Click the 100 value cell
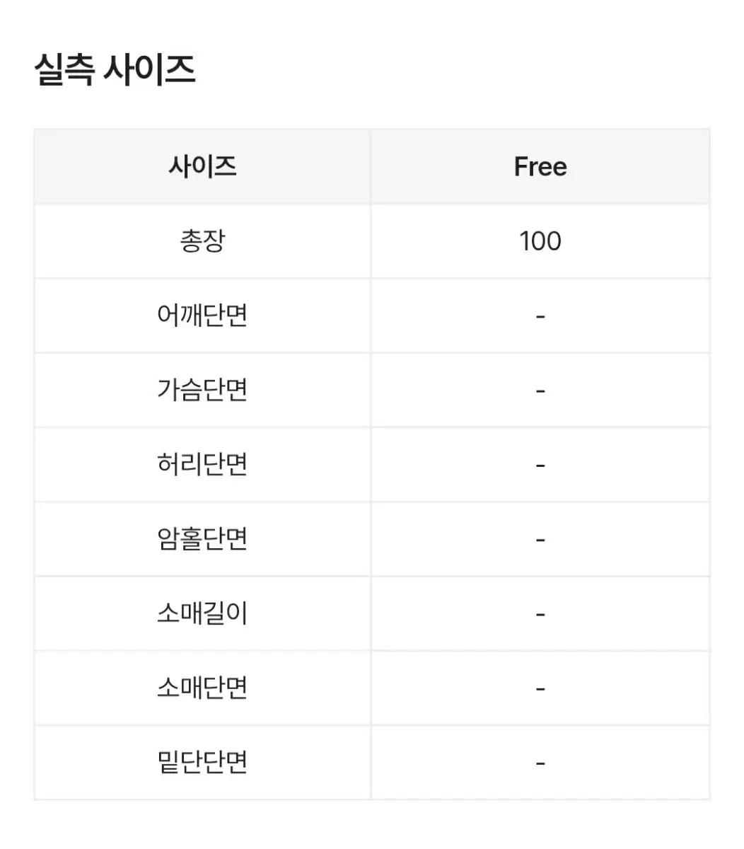The height and width of the screenshot is (849, 744). (540, 241)
